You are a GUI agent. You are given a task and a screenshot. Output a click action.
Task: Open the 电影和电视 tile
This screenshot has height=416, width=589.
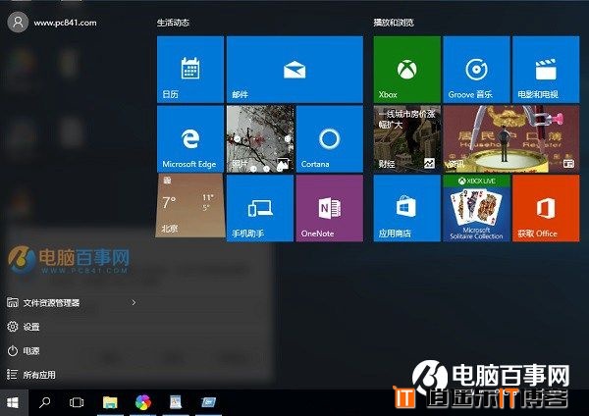pos(546,70)
